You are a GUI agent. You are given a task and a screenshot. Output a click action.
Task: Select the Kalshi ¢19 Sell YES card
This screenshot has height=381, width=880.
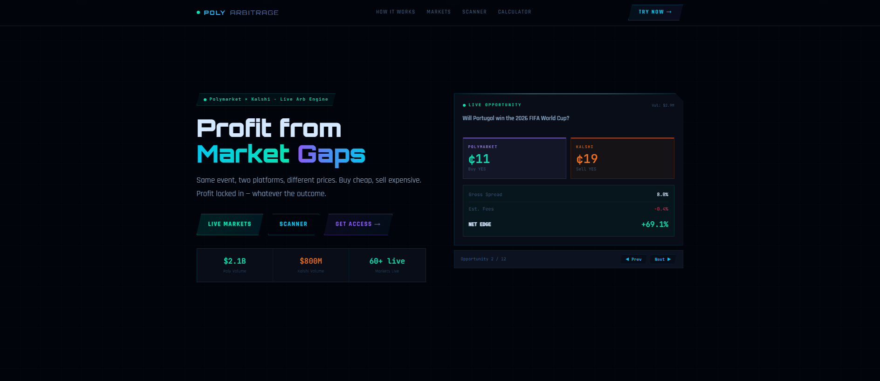tap(622, 158)
